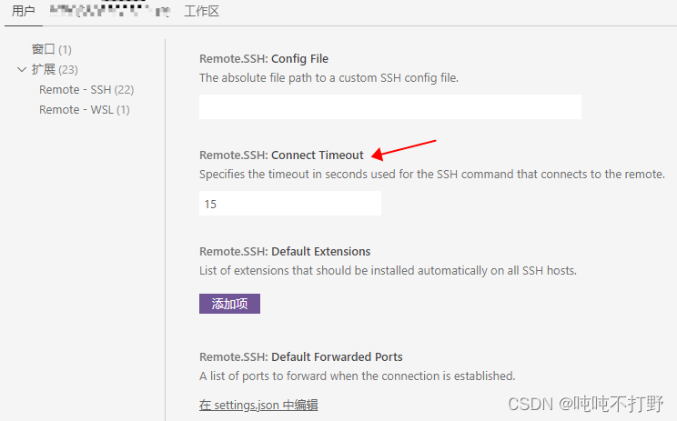Switch to the 工作区 settings tab
This screenshot has height=421, width=677.
pos(201,12)
